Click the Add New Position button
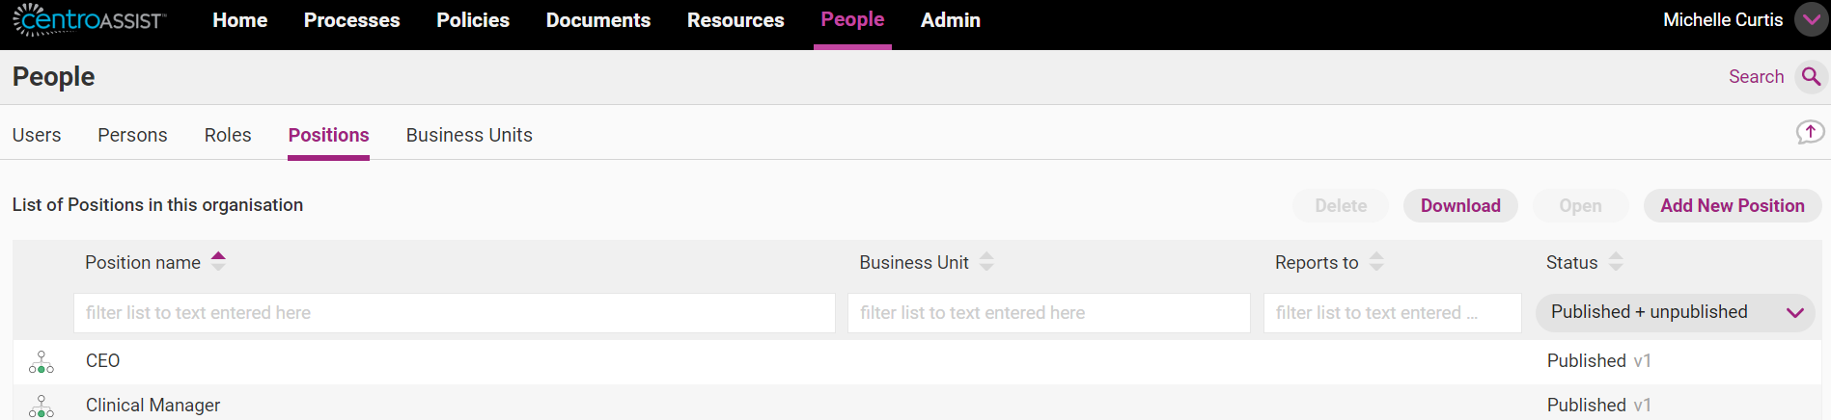The image size is (1831, 420). [x=1732, y=205]
